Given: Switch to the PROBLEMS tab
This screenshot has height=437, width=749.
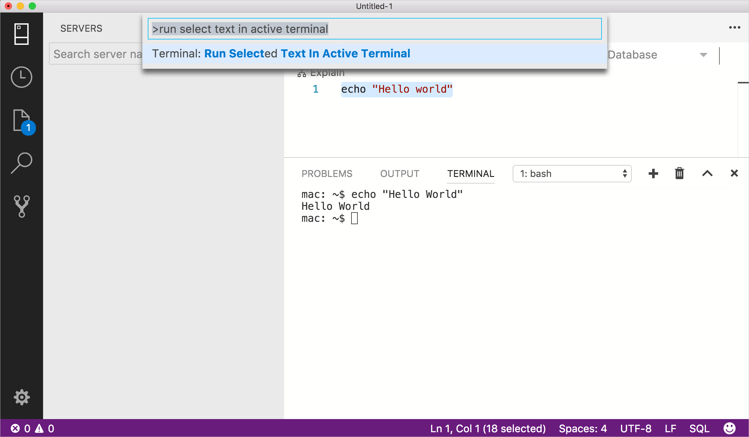Looking at the screenshot, I should click(x=327, y=174).
